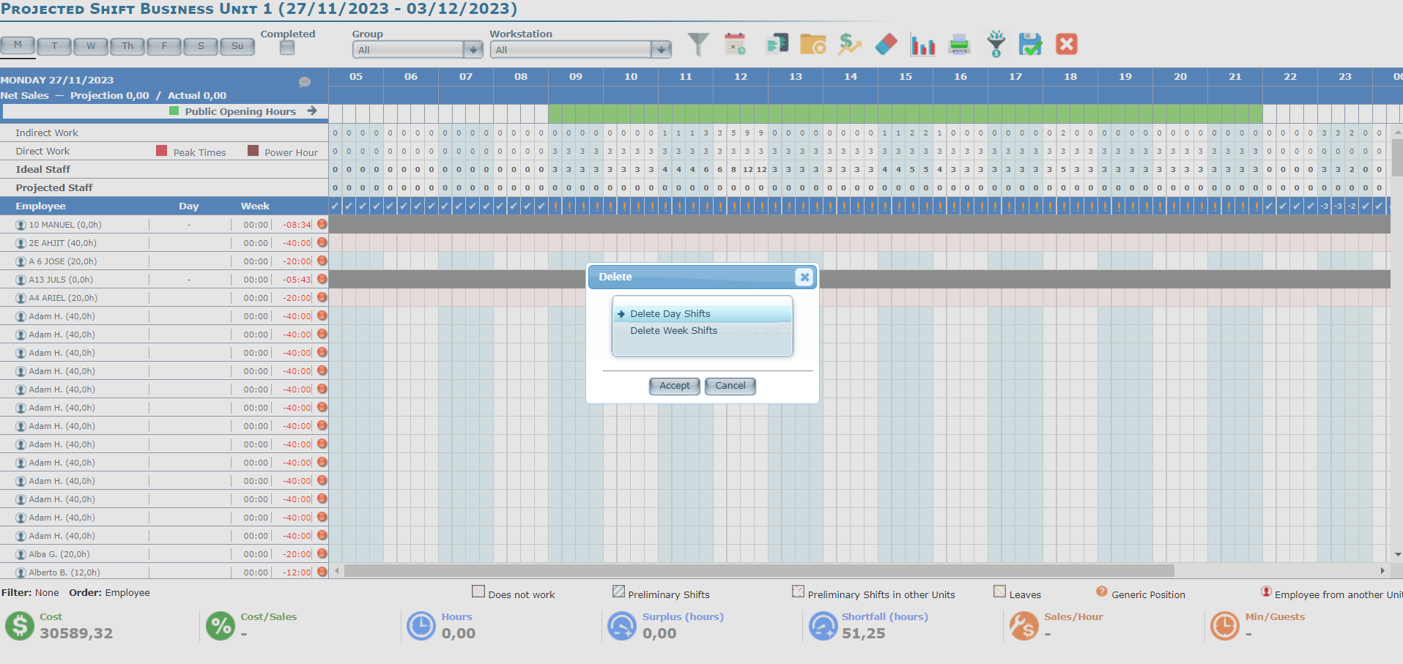Save the shifts with the floppy-disk icon
The height and width of the screenshot is (664, 1403).
(1030, 45)
